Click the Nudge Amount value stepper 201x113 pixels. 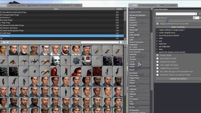pos(200,18)
